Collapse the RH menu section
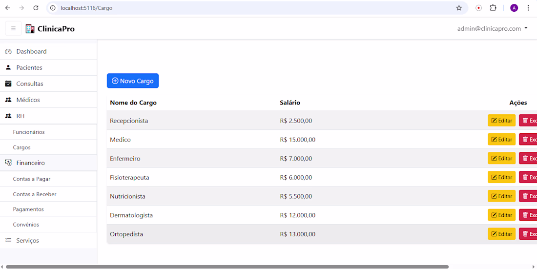 (48, 116)
